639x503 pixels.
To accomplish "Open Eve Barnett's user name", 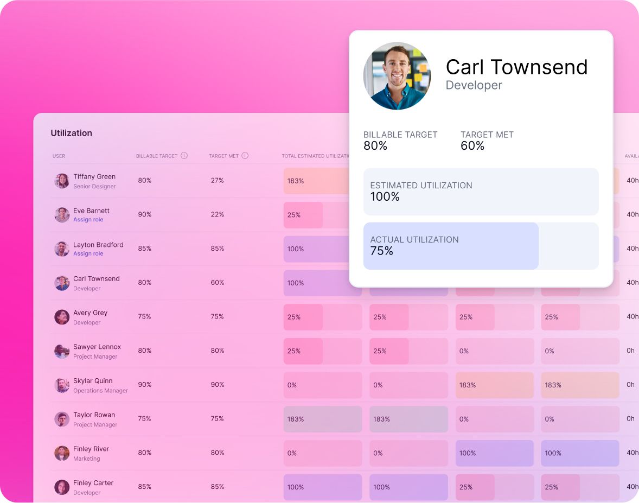I will (x=91, y=211).
